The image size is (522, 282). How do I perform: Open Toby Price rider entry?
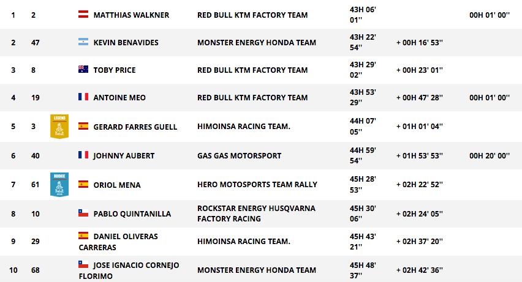point(115,70)
